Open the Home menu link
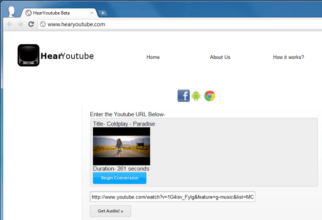This screenshot has height=220, width=322. coord(153,57)
